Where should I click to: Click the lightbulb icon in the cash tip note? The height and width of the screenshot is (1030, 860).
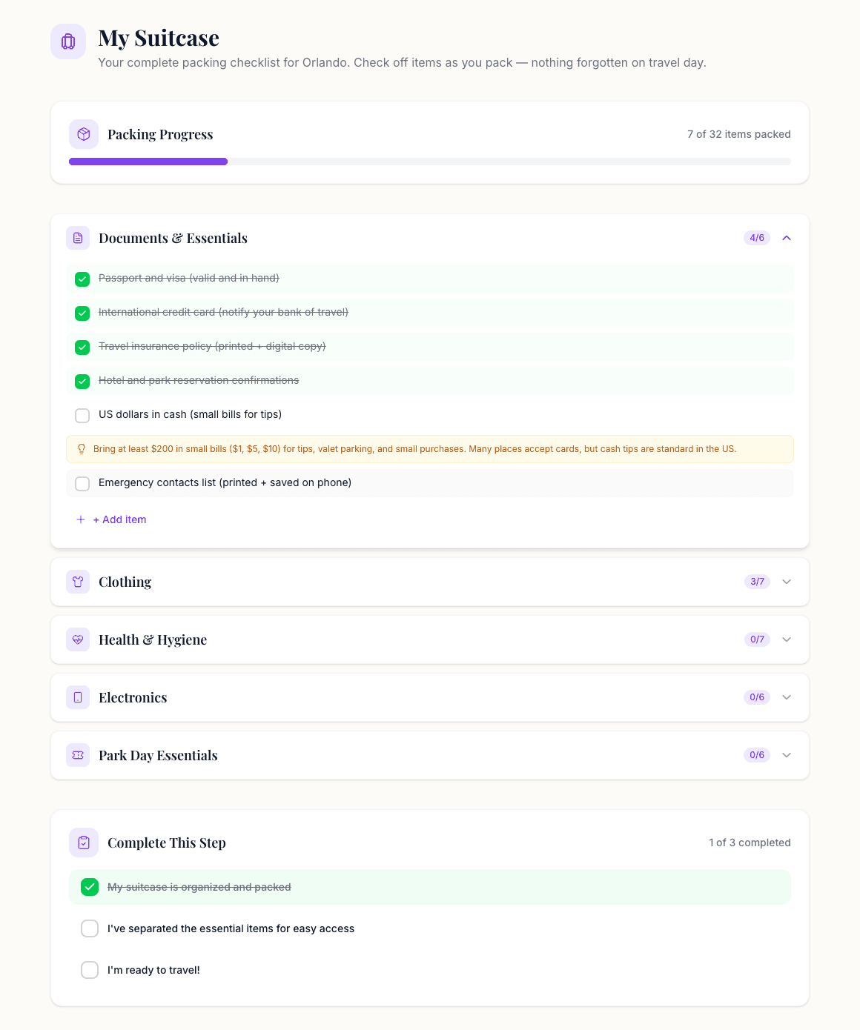point(82,449)
